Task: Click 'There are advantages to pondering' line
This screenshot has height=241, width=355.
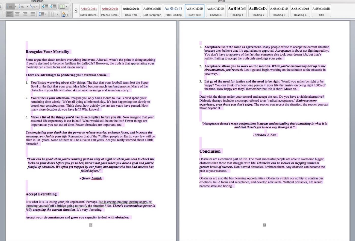Action: click(x=67, y=75)
